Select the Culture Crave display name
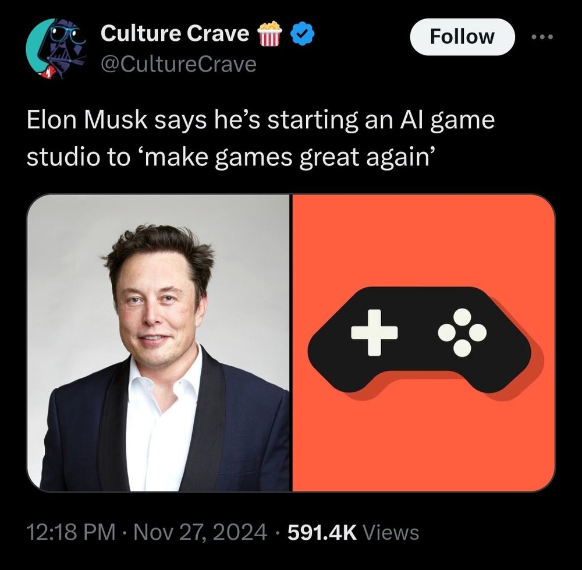The height and width of the screenshot is (570, 582). [x=175, y=33]
